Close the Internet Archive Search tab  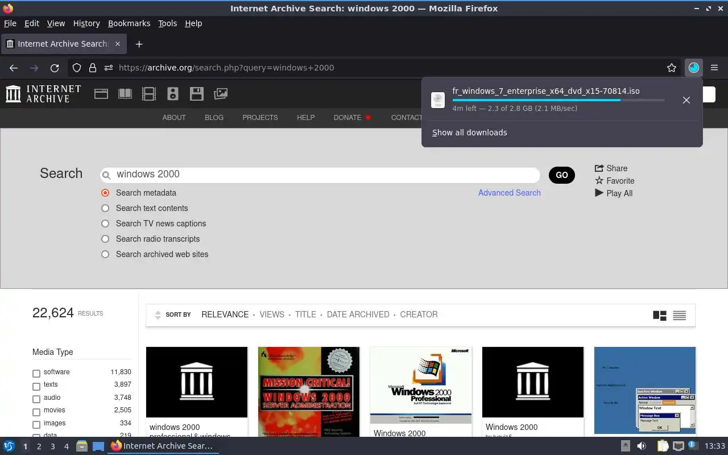click(118, 44)
